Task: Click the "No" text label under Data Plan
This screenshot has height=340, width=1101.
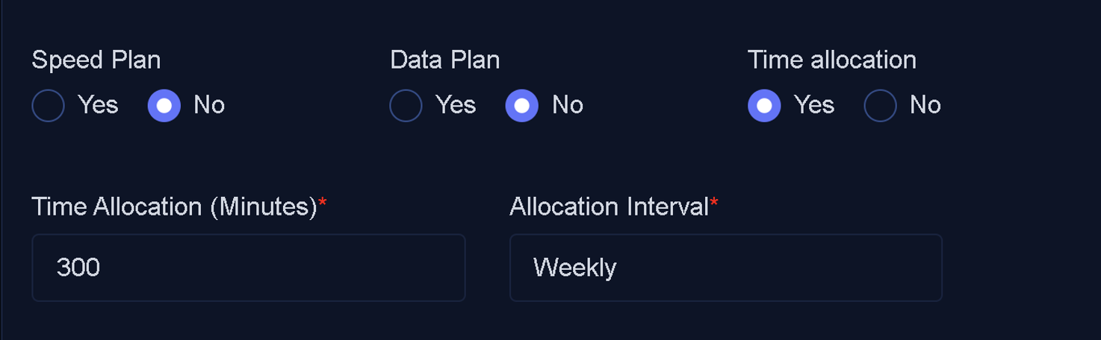Action: (x=568, y=105)
